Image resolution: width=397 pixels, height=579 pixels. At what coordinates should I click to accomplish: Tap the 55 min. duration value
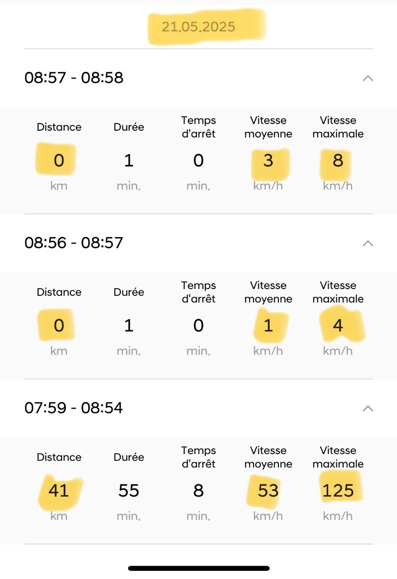click(x=129, y=491)
